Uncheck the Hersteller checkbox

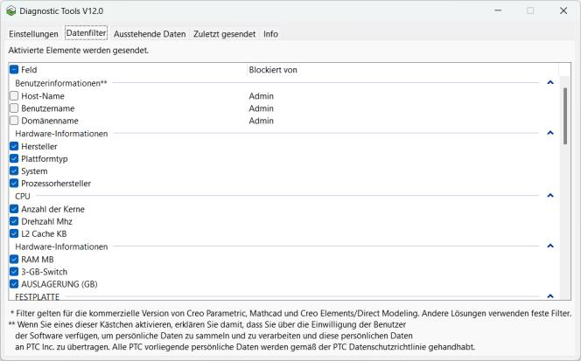tap(14, 146)
